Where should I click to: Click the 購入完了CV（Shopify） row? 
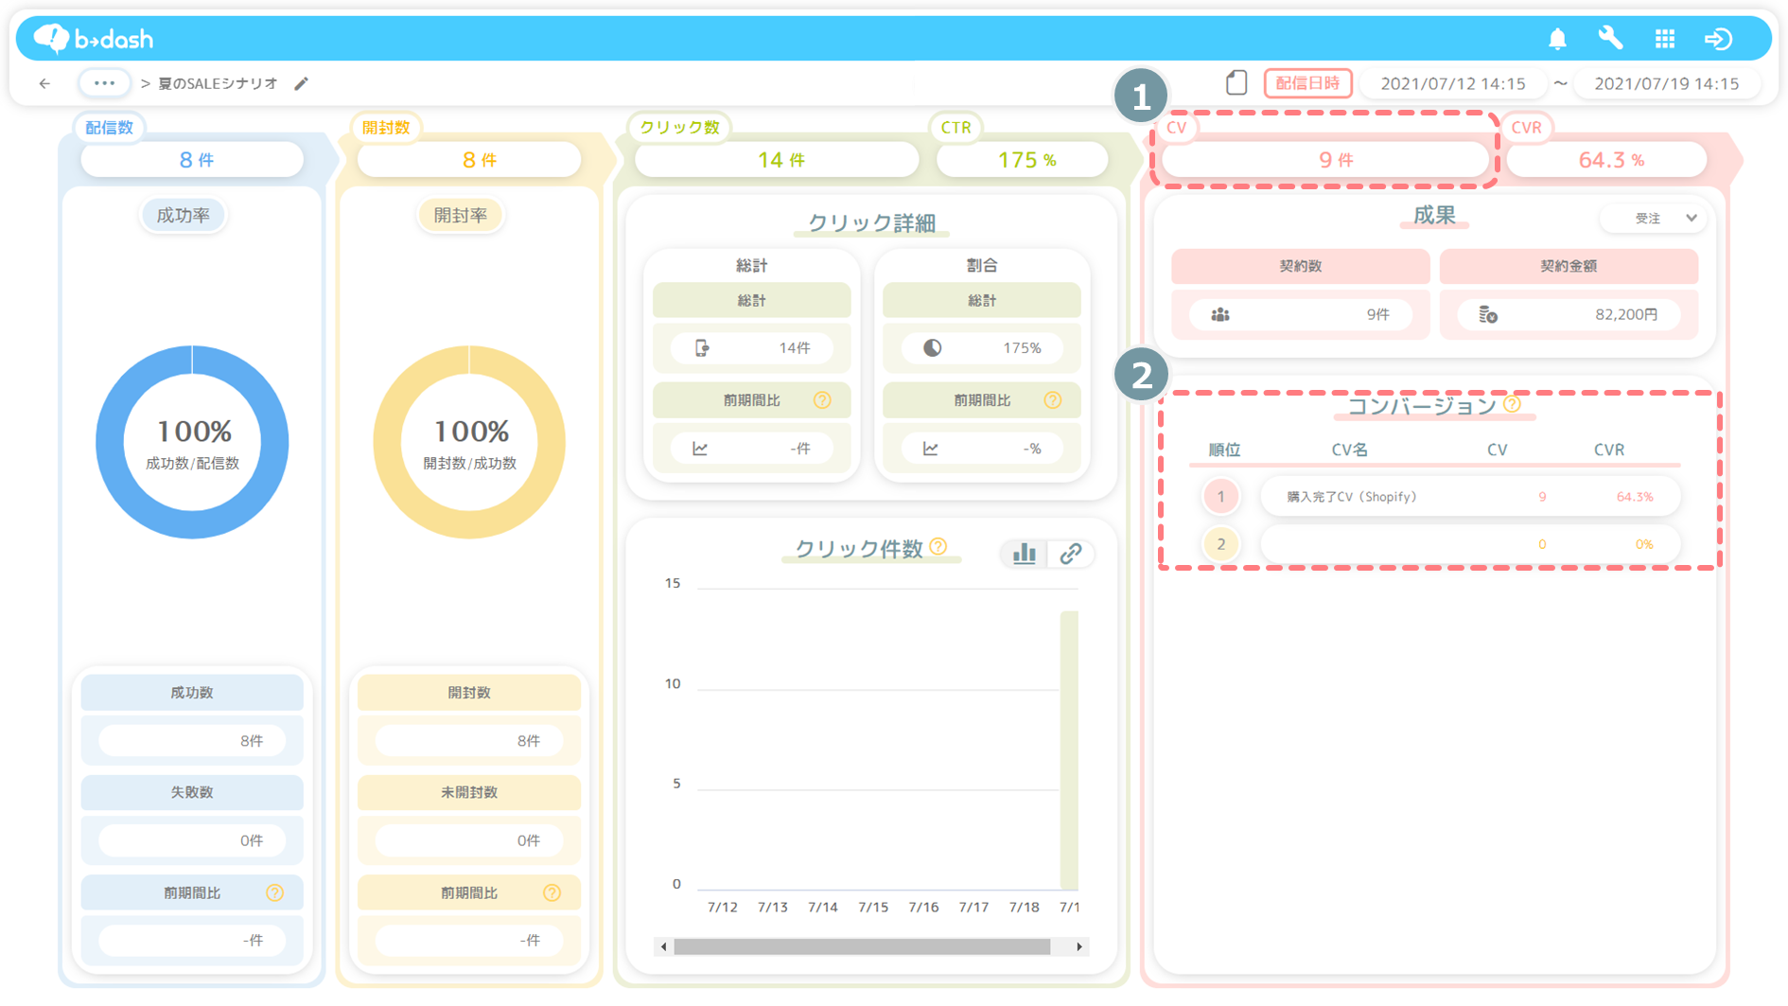tap(1470, 497)
